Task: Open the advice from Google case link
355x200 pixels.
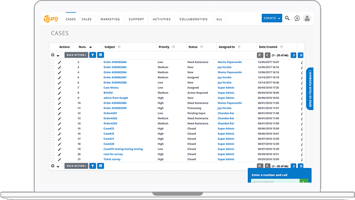Action: pos(116,98)
